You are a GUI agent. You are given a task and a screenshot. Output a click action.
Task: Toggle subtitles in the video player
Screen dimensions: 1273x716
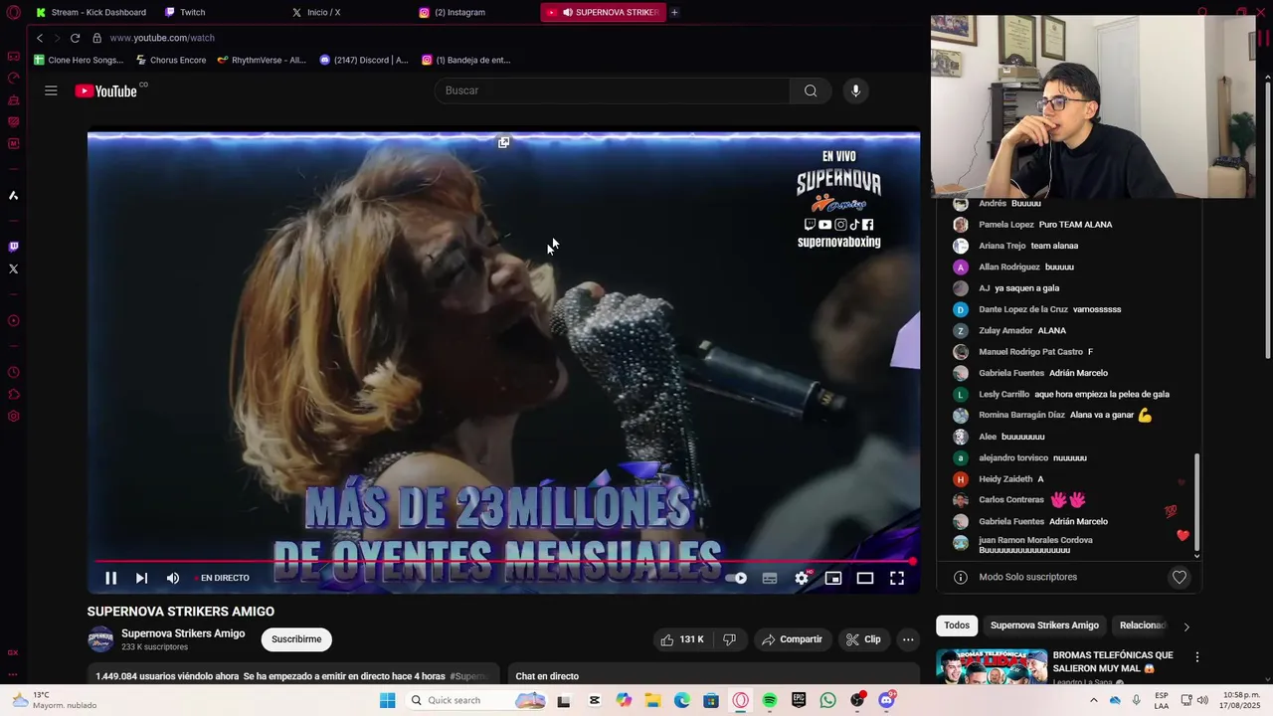[x=770, y=578]
